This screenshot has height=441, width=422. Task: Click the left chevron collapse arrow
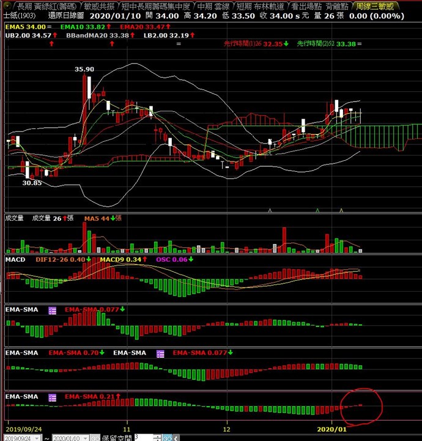[x=176, y=438]
